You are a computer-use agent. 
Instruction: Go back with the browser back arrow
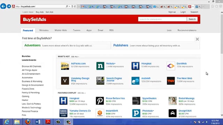(x=3, y=6)
